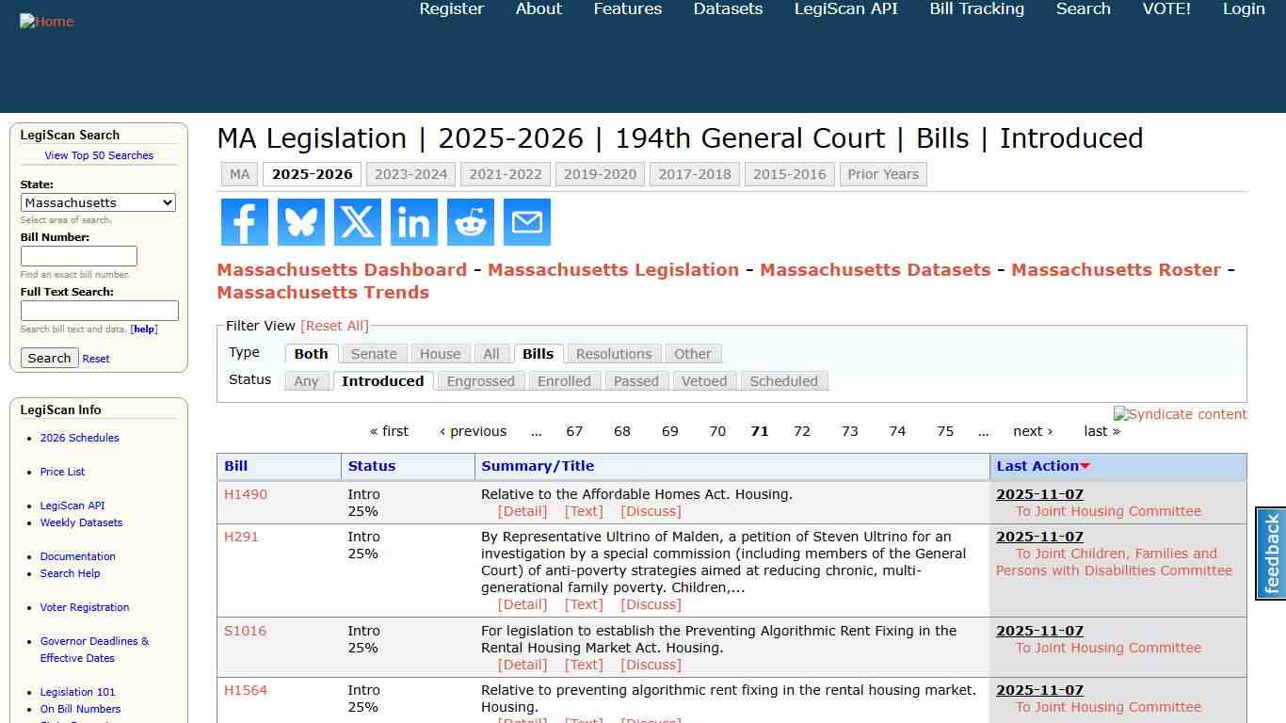Open the State selection dropdown

98,202
